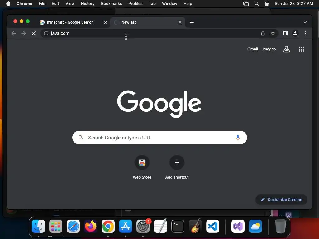The width and height of the screenshot is (319, 239).
Task: Open System Settings from the Dock
Action: pyautogui.click(x=143, y=226)
